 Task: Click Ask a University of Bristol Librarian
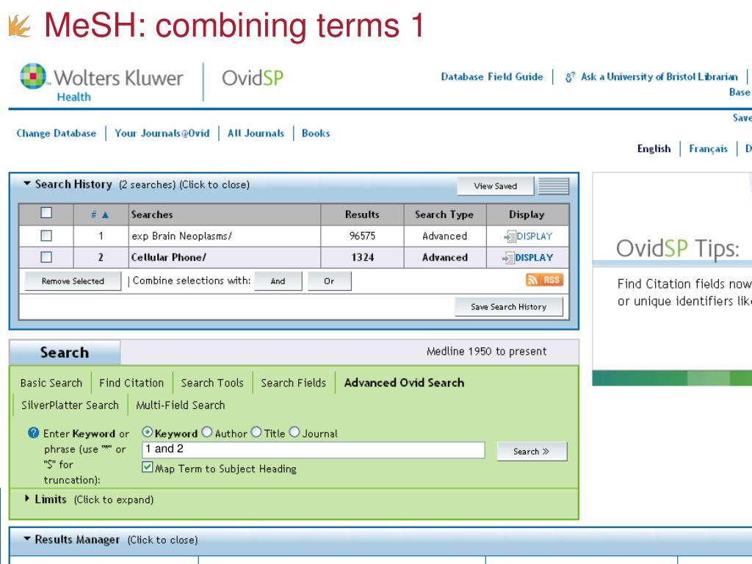pyautogui.click(x=659, y=76)
